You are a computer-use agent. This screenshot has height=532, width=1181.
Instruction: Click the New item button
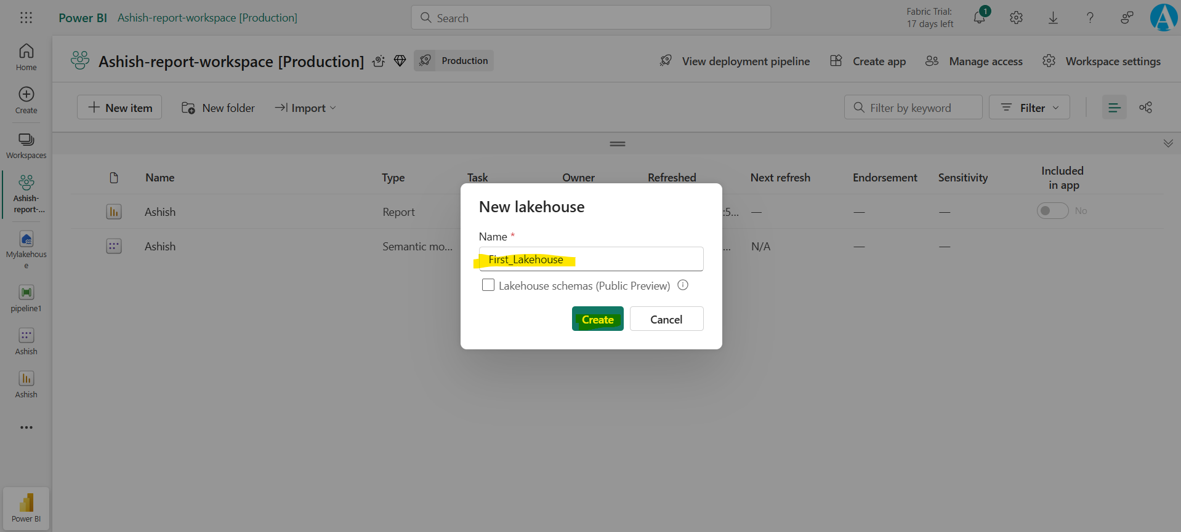119,108
